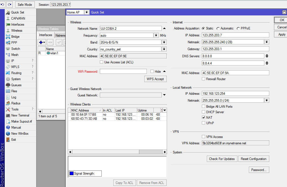This screenshot has height=187, width=287.
Task: Open the Home AP mode dropdown
Action: 87,12
